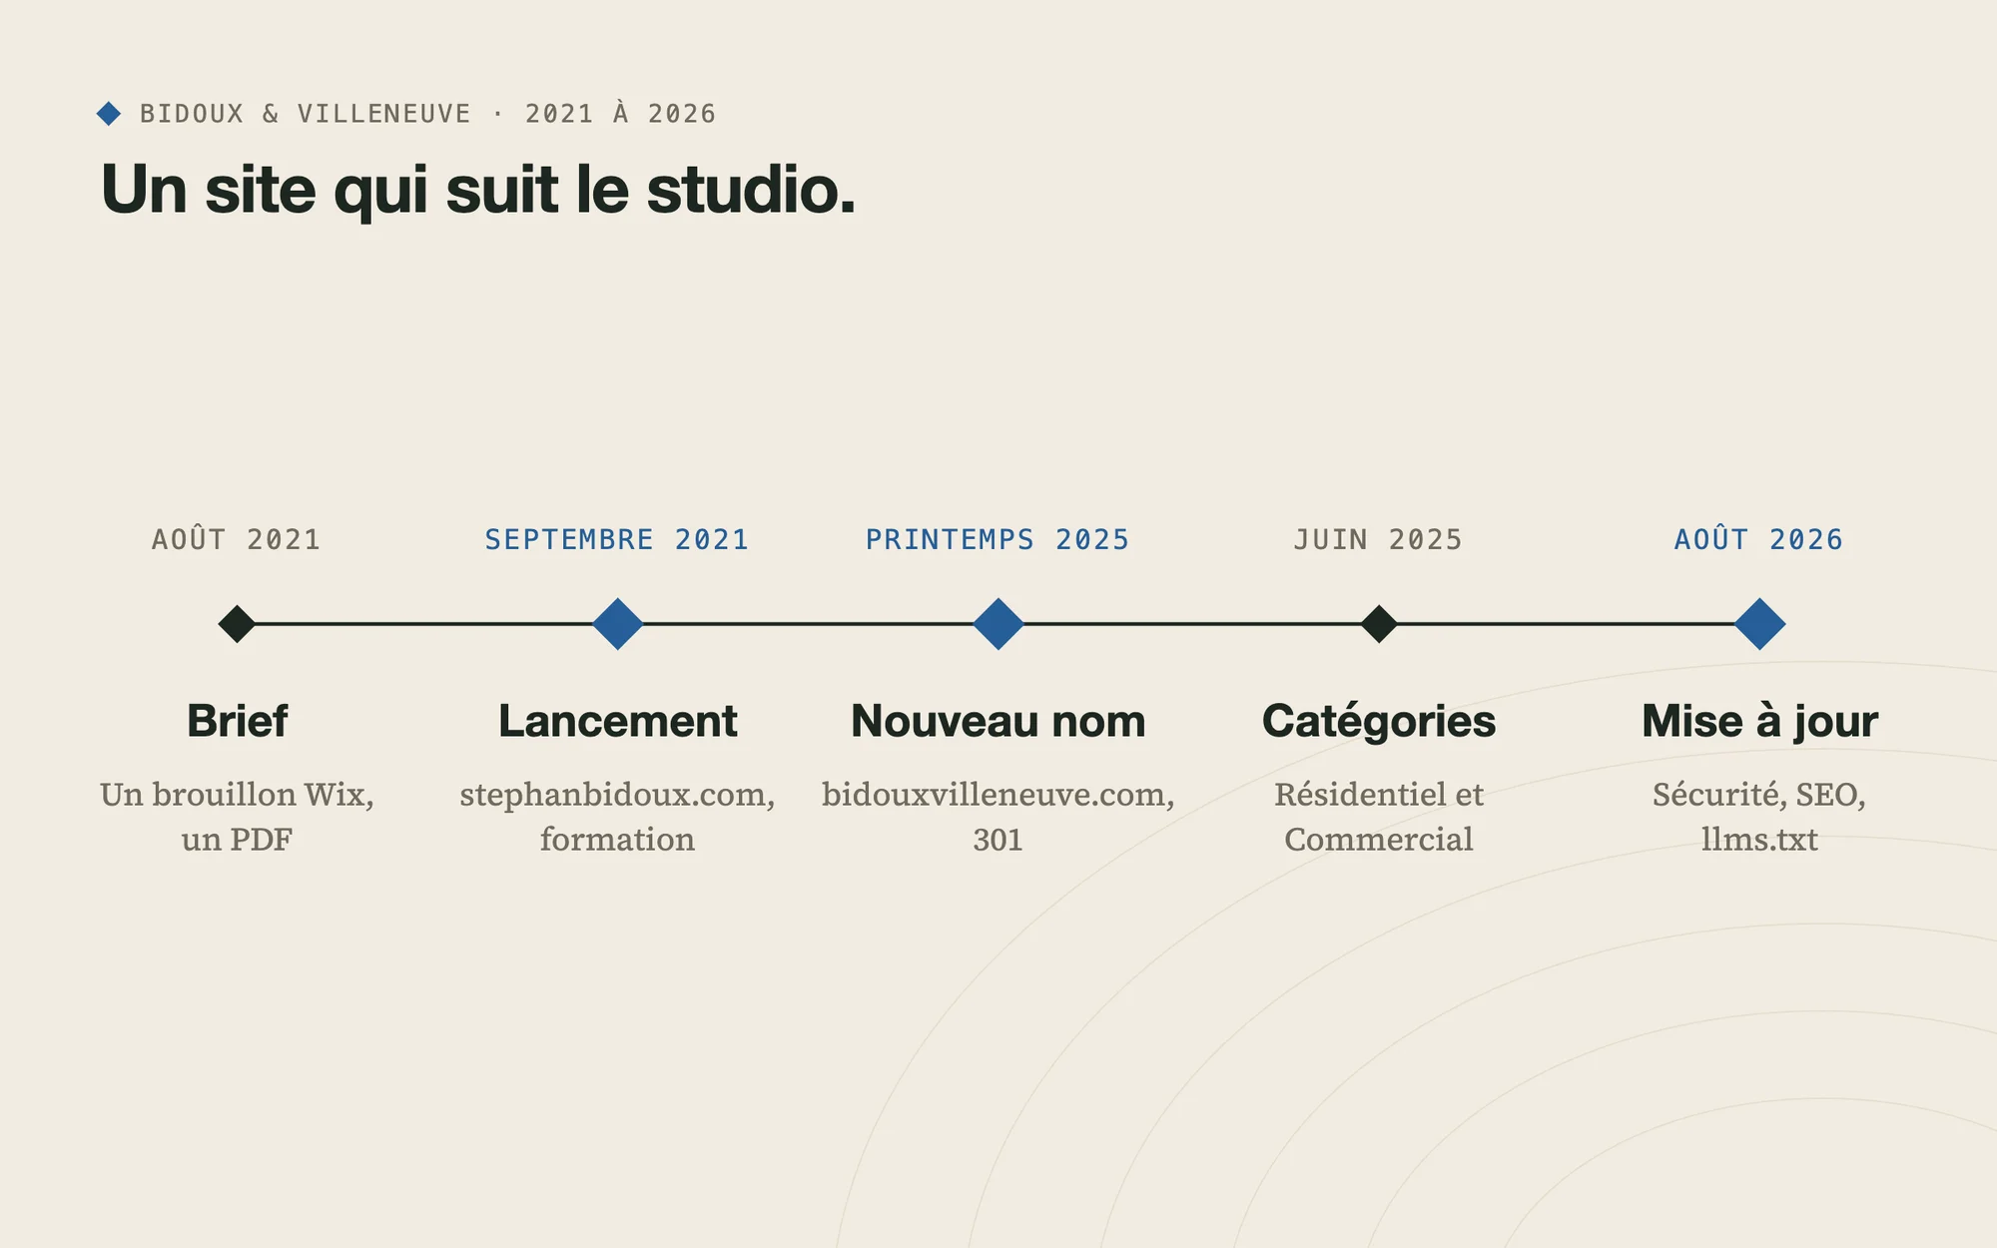Click the blue diamond beside BIDOUX & VILLENEUVE
1997x1248 pixels.
pyautogui.click(x=109, y=114)
